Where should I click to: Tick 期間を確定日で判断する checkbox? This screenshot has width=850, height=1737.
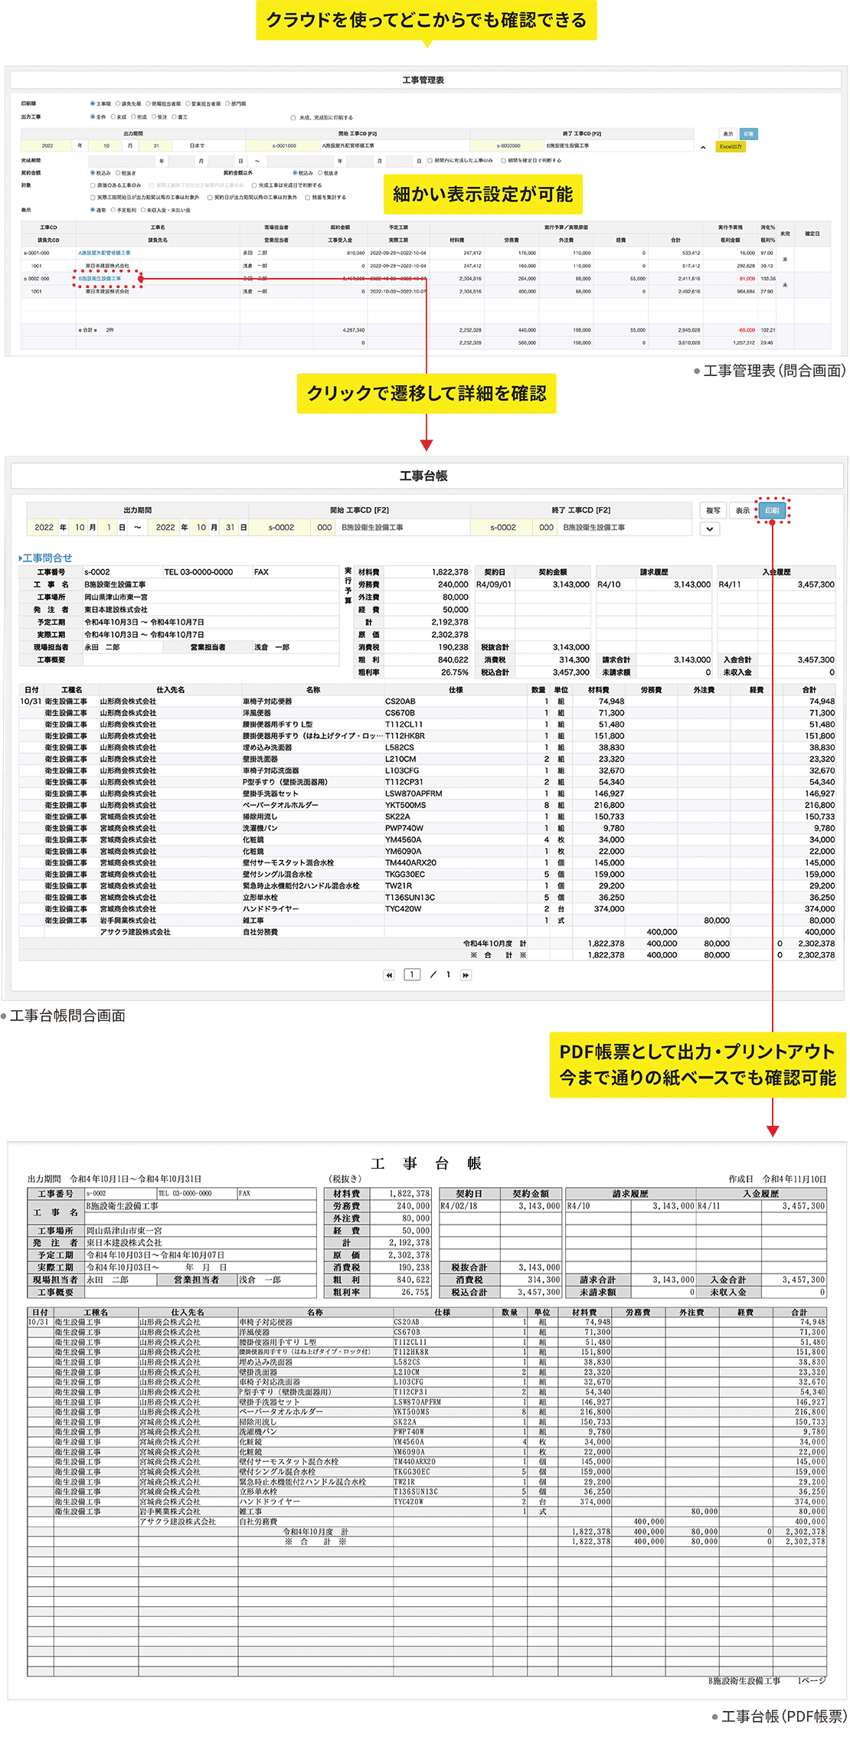click(503, 161)
